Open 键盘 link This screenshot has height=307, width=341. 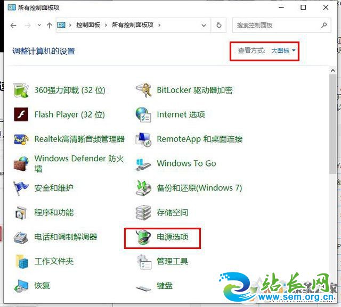(165, 286)
